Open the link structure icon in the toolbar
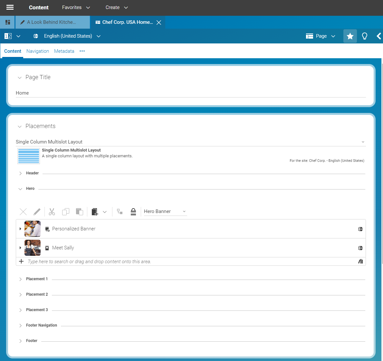Viewport: 383px width, 361px height. point(120,211)
